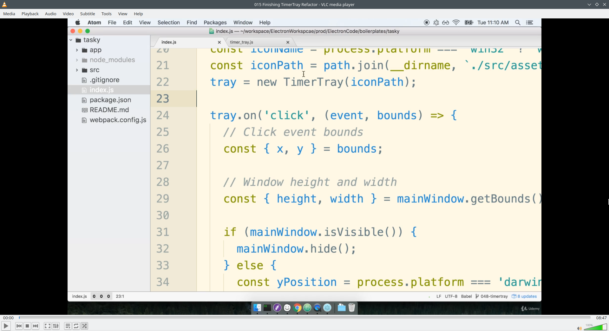Close the timer_tray.js tab
The width and height of the screenshot is (609, 331).
[x=288, y=42]
